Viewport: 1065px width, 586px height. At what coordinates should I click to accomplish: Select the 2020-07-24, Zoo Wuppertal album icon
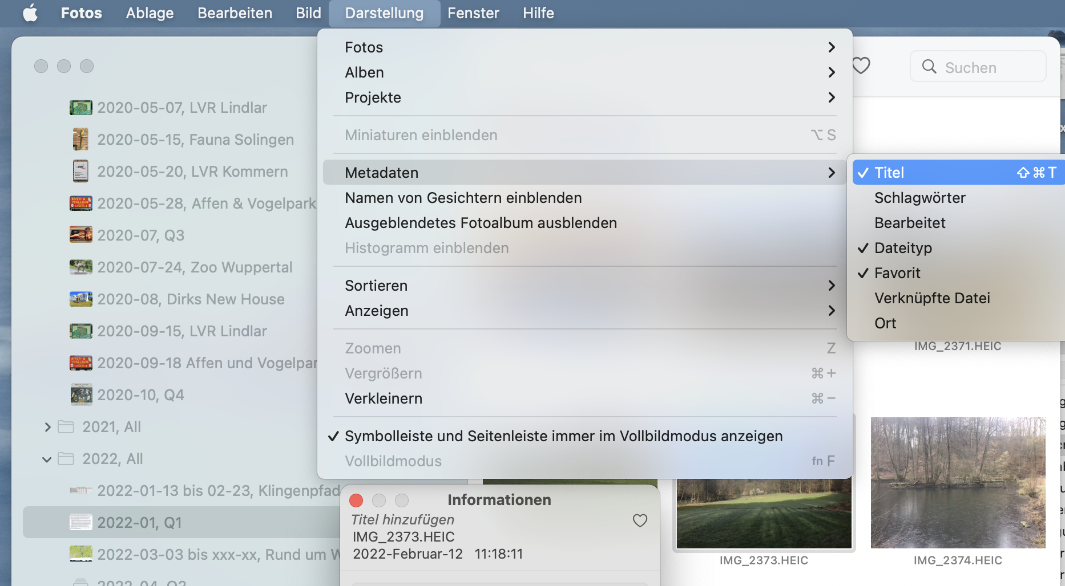80,267
